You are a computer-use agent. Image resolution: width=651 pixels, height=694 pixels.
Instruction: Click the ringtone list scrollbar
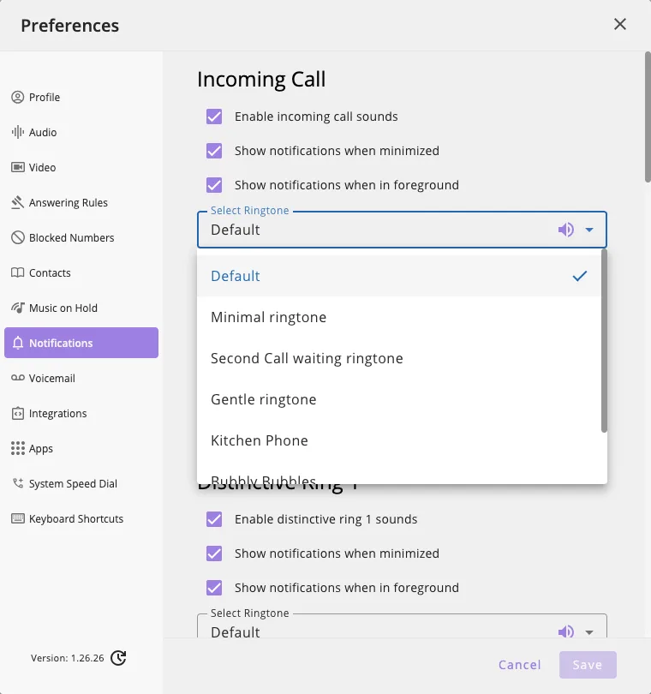(x=604, y=341)
